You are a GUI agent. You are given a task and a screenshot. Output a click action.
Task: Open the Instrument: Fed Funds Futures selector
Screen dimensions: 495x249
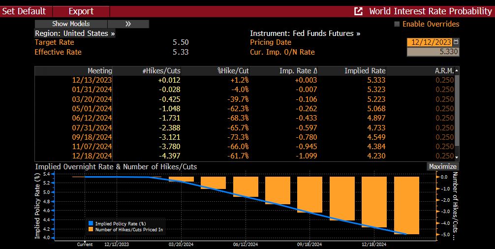[305, 33]
